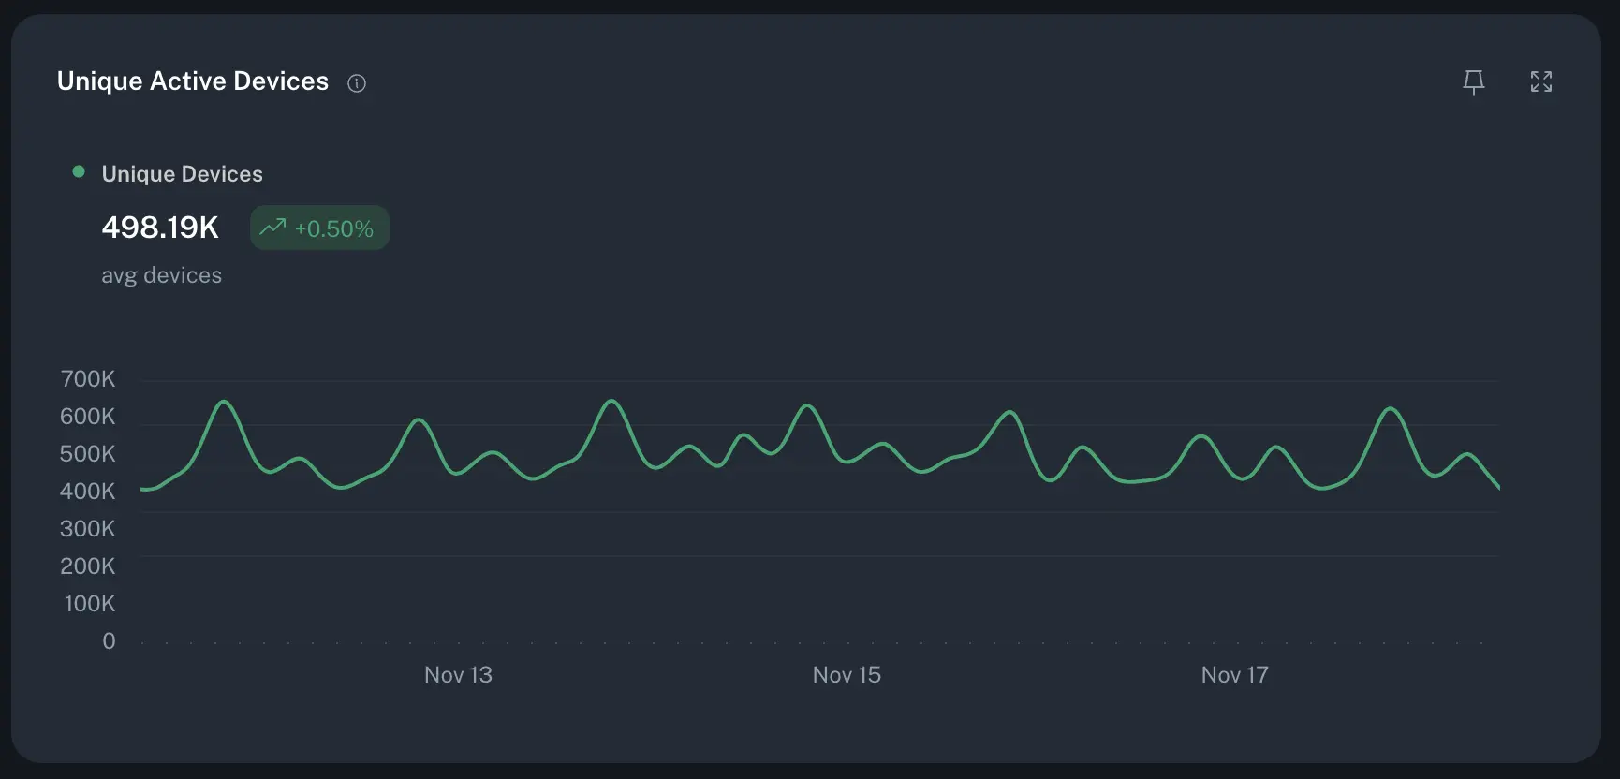Select the Unique Active Devices title
This screenshot has height=779, width=1620.
point(193,81)
